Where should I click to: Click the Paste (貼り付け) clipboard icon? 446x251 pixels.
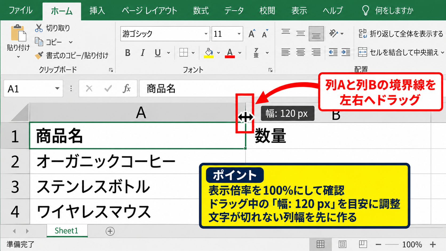(x=18, y=33)
